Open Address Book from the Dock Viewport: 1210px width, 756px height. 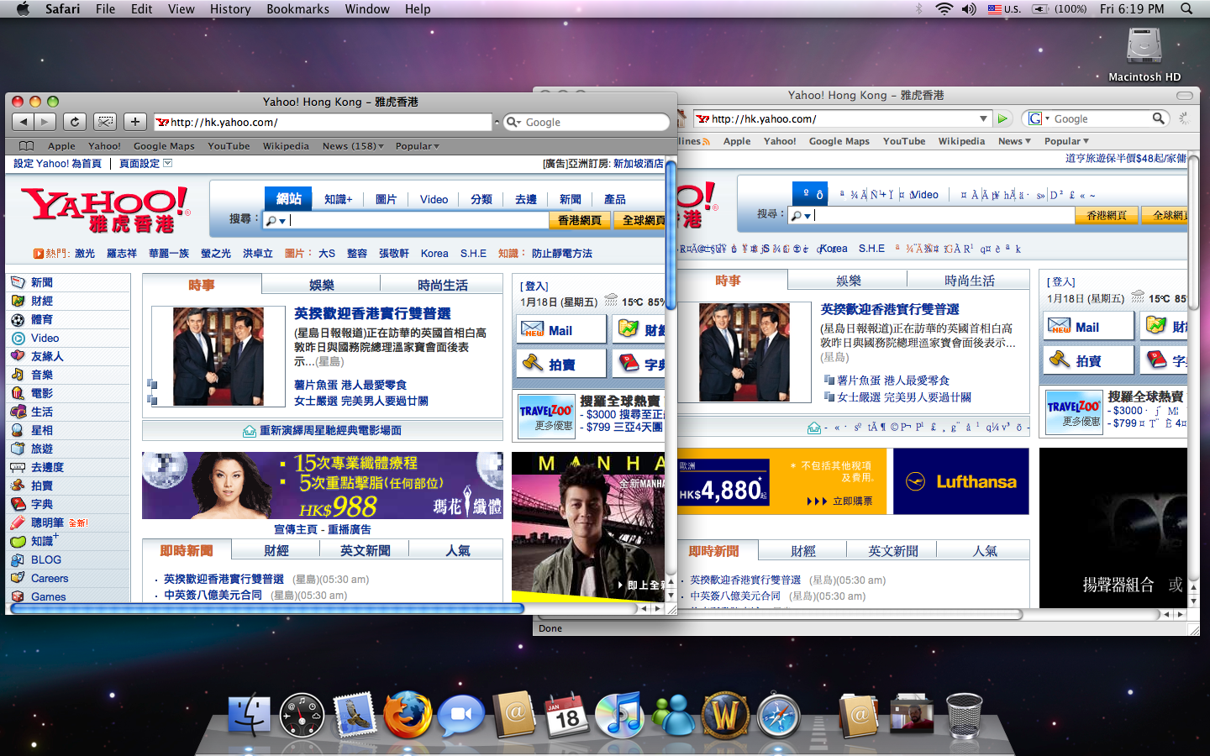[x=514, y=715]
